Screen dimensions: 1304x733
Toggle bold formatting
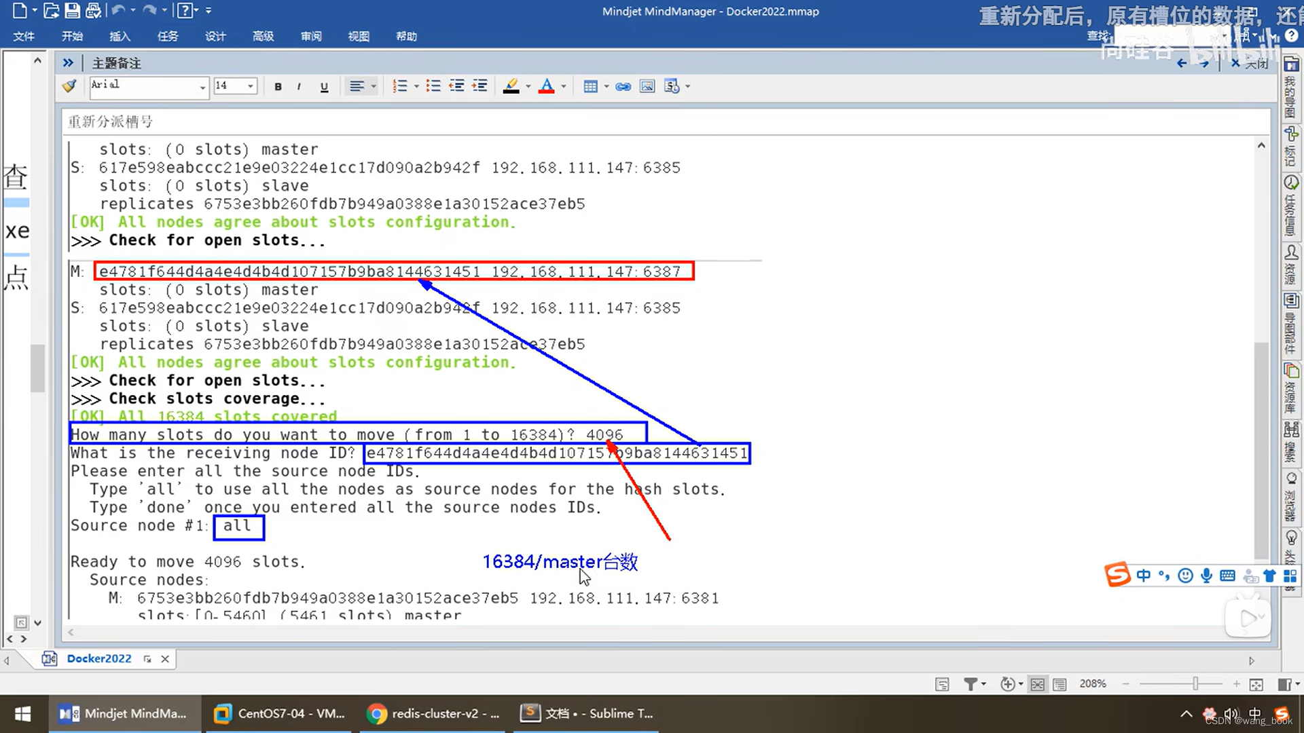[x=278, y=86]
